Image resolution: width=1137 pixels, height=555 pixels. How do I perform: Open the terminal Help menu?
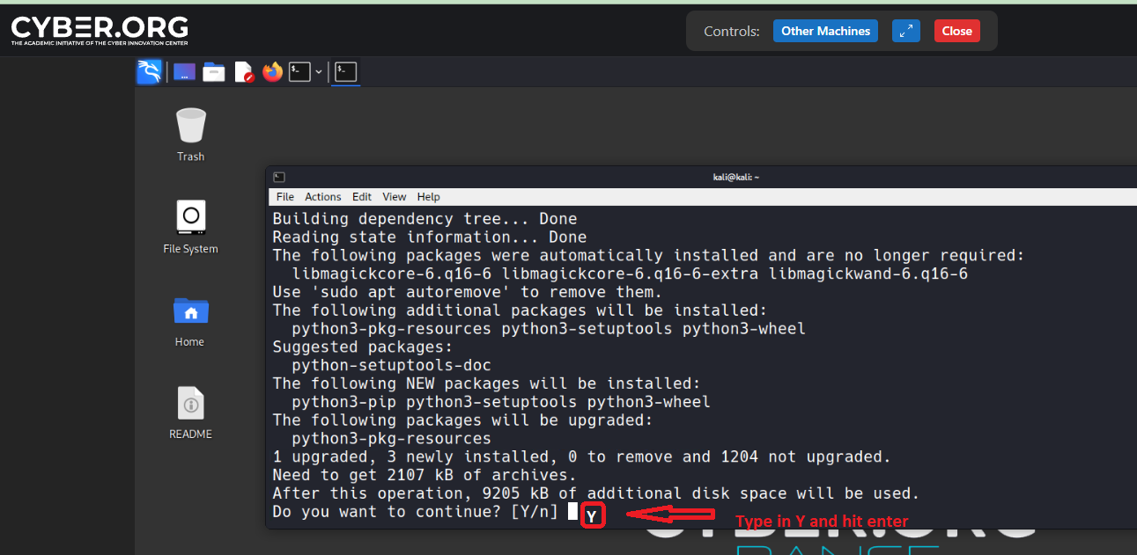(429, 197)
